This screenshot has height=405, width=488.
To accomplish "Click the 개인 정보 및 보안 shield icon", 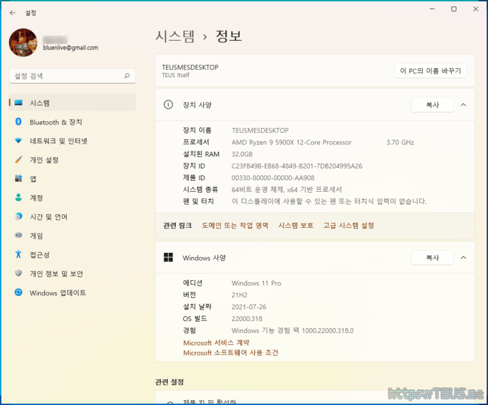I will (18, 273).
